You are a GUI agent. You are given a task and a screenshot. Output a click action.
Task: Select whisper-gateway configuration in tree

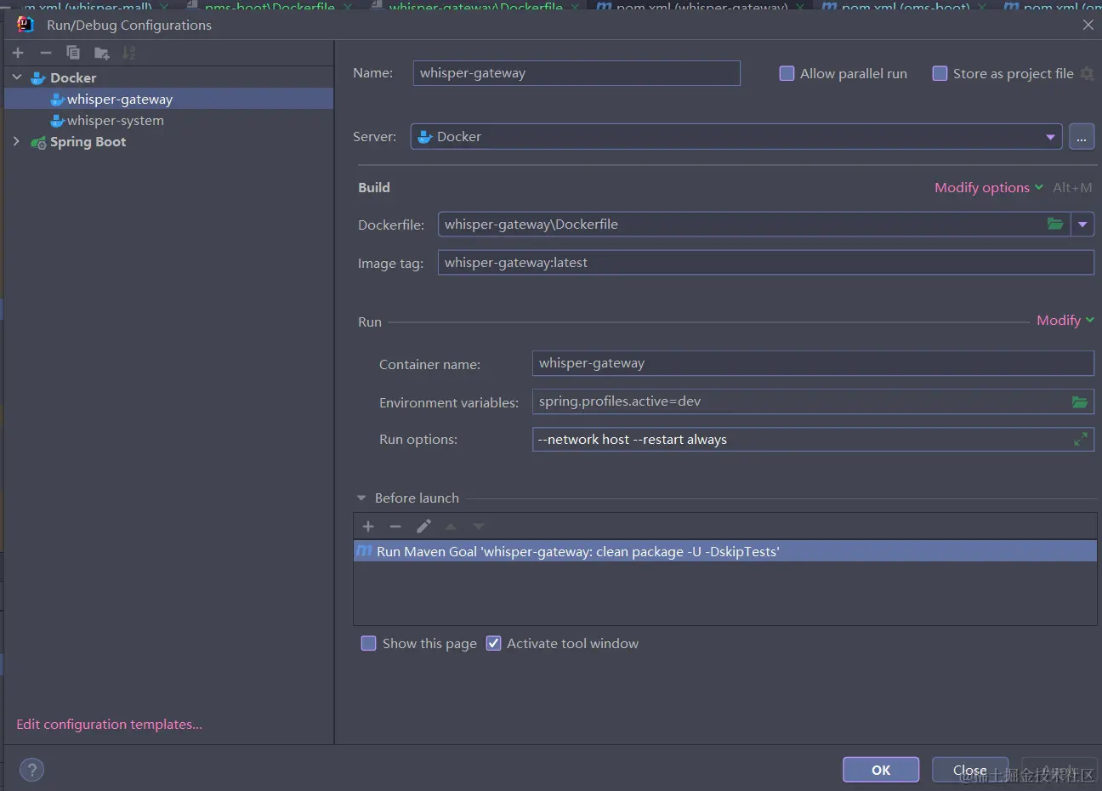click(x=168, y=99)
